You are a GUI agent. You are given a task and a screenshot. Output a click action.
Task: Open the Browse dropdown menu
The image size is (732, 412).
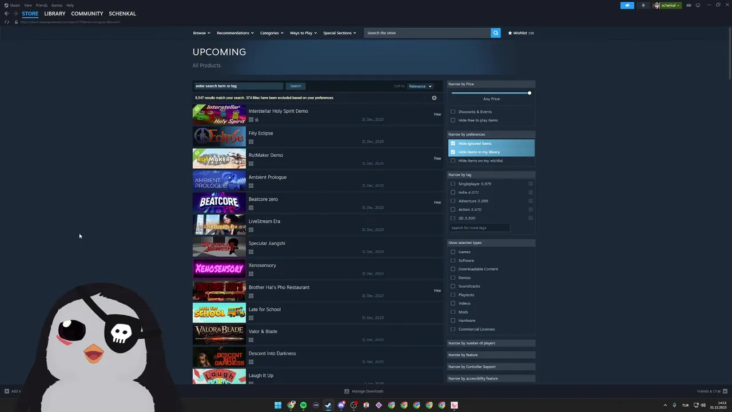coord(201,33)
